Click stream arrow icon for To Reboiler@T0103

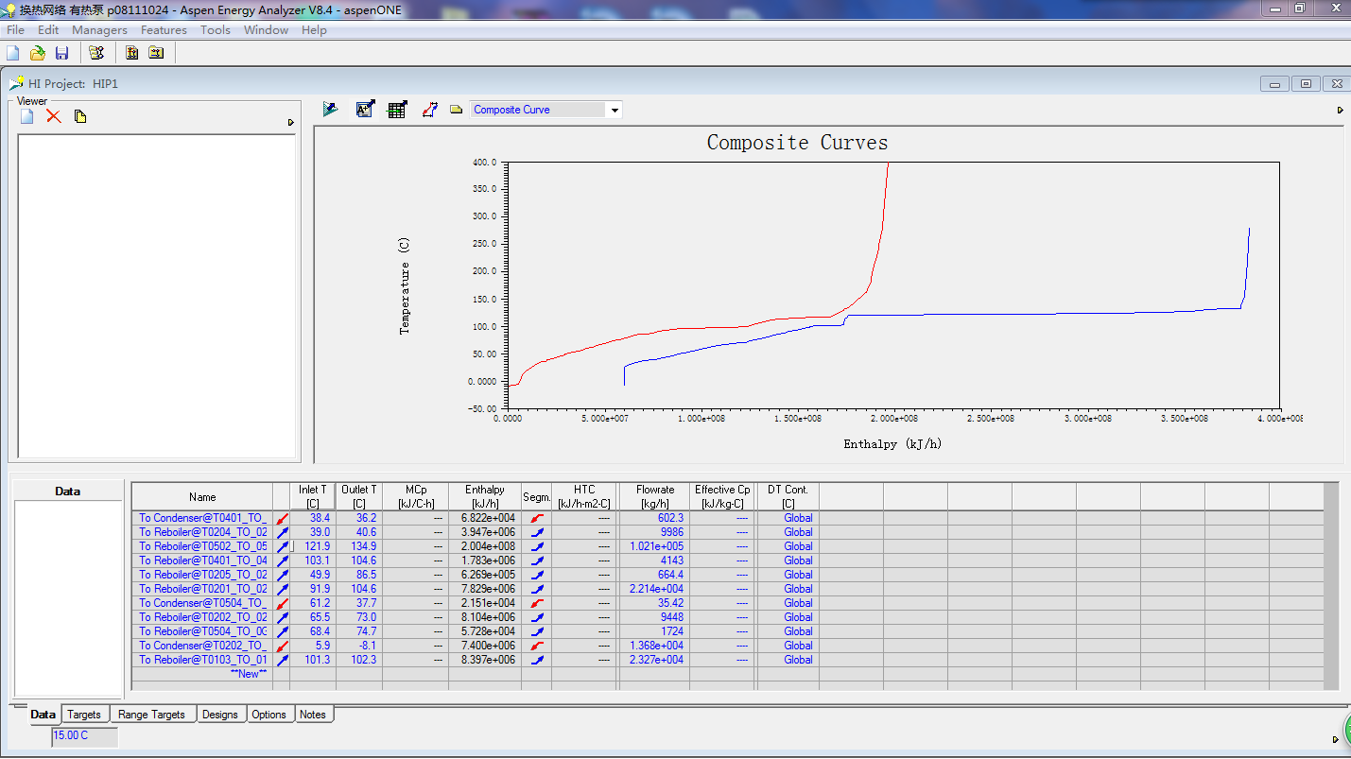pyautogui.click(x=283, y=660)
